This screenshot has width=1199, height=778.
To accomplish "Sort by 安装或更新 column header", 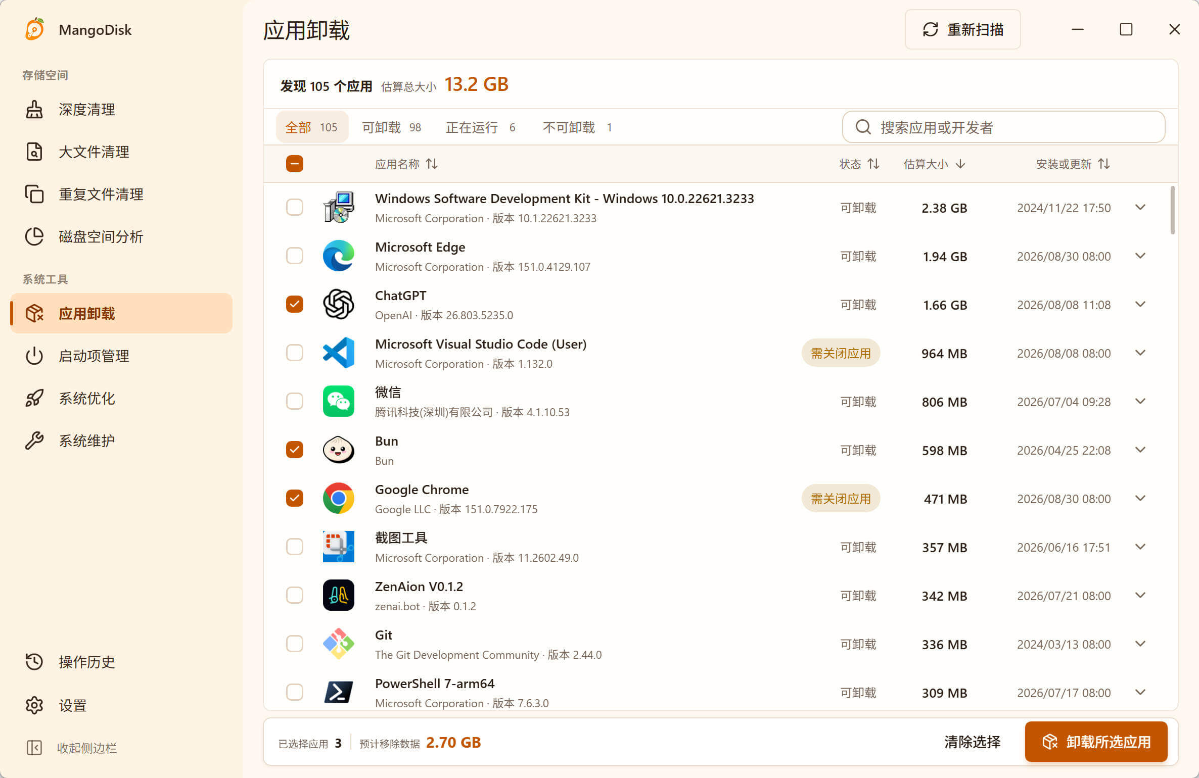I will [1073, 164].
